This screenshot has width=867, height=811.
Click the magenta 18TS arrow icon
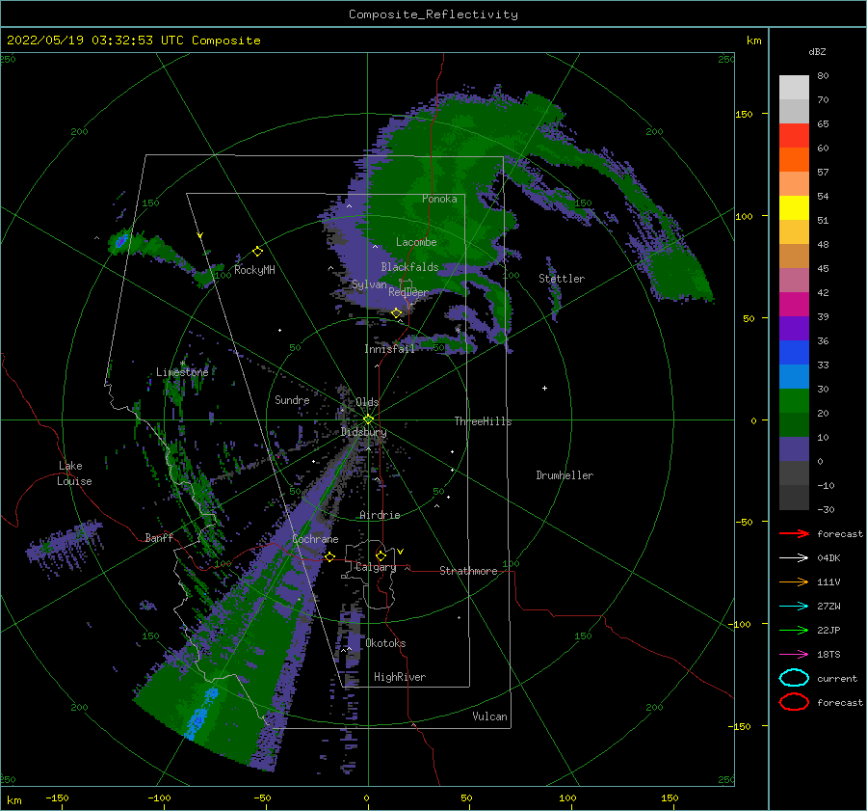(794, 655)
